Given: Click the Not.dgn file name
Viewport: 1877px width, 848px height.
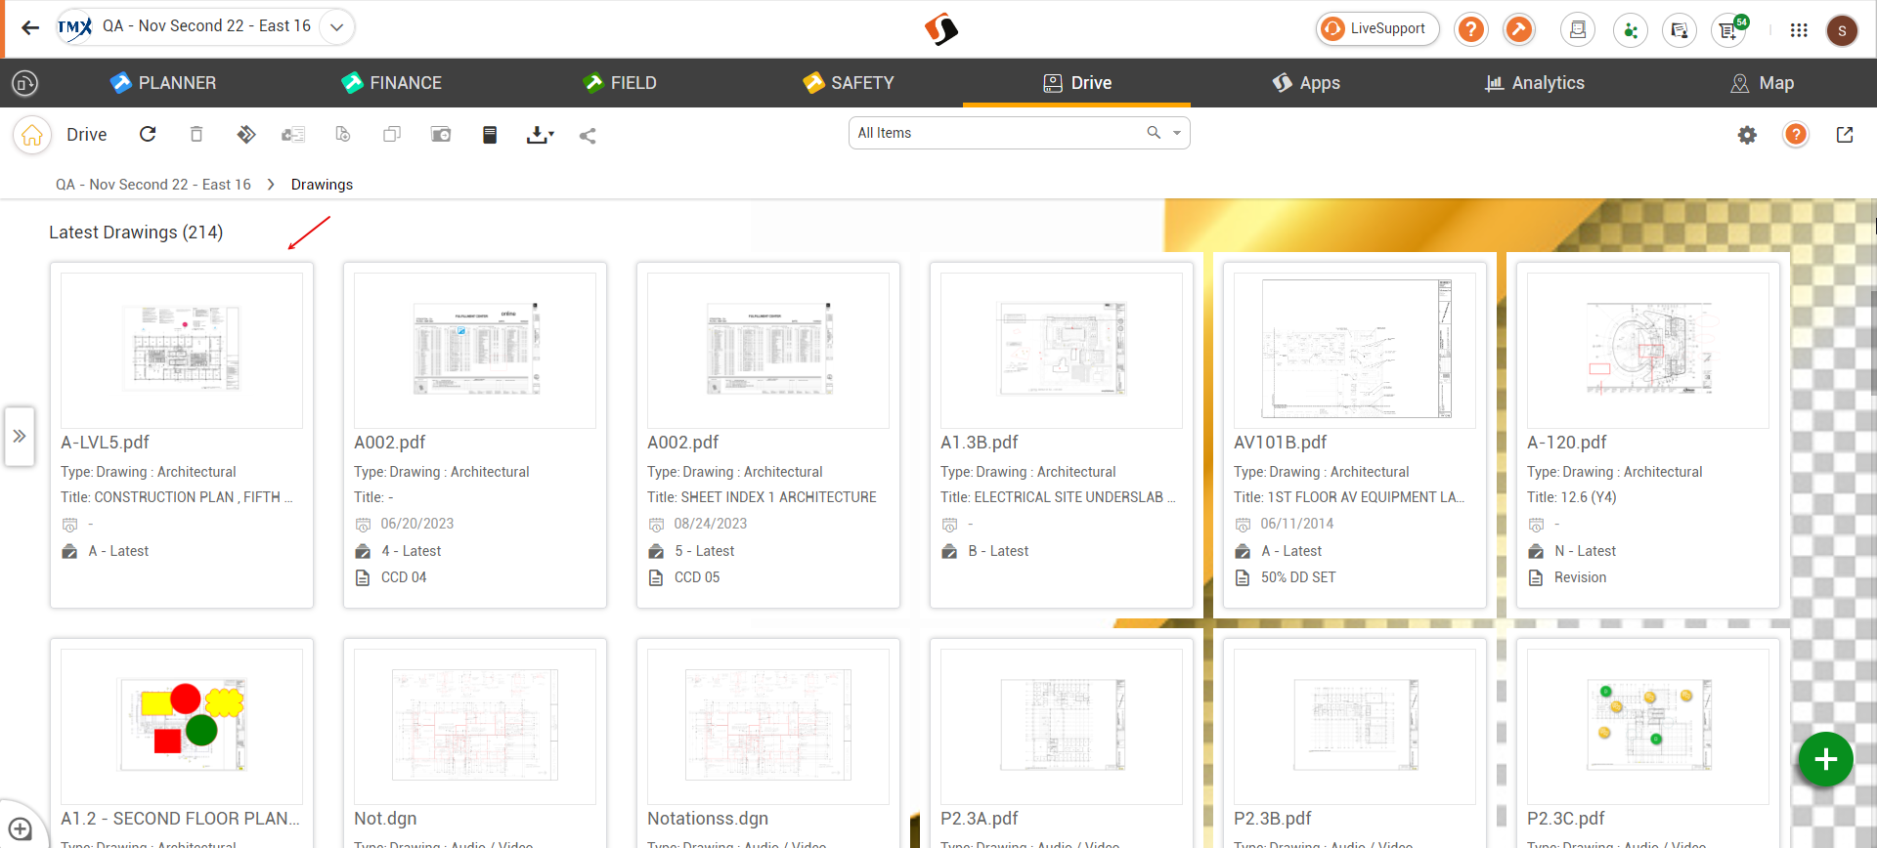Looking at the screenshot, I should [385, 819].
